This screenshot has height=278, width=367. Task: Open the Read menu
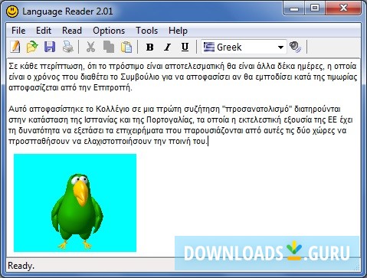72,31
